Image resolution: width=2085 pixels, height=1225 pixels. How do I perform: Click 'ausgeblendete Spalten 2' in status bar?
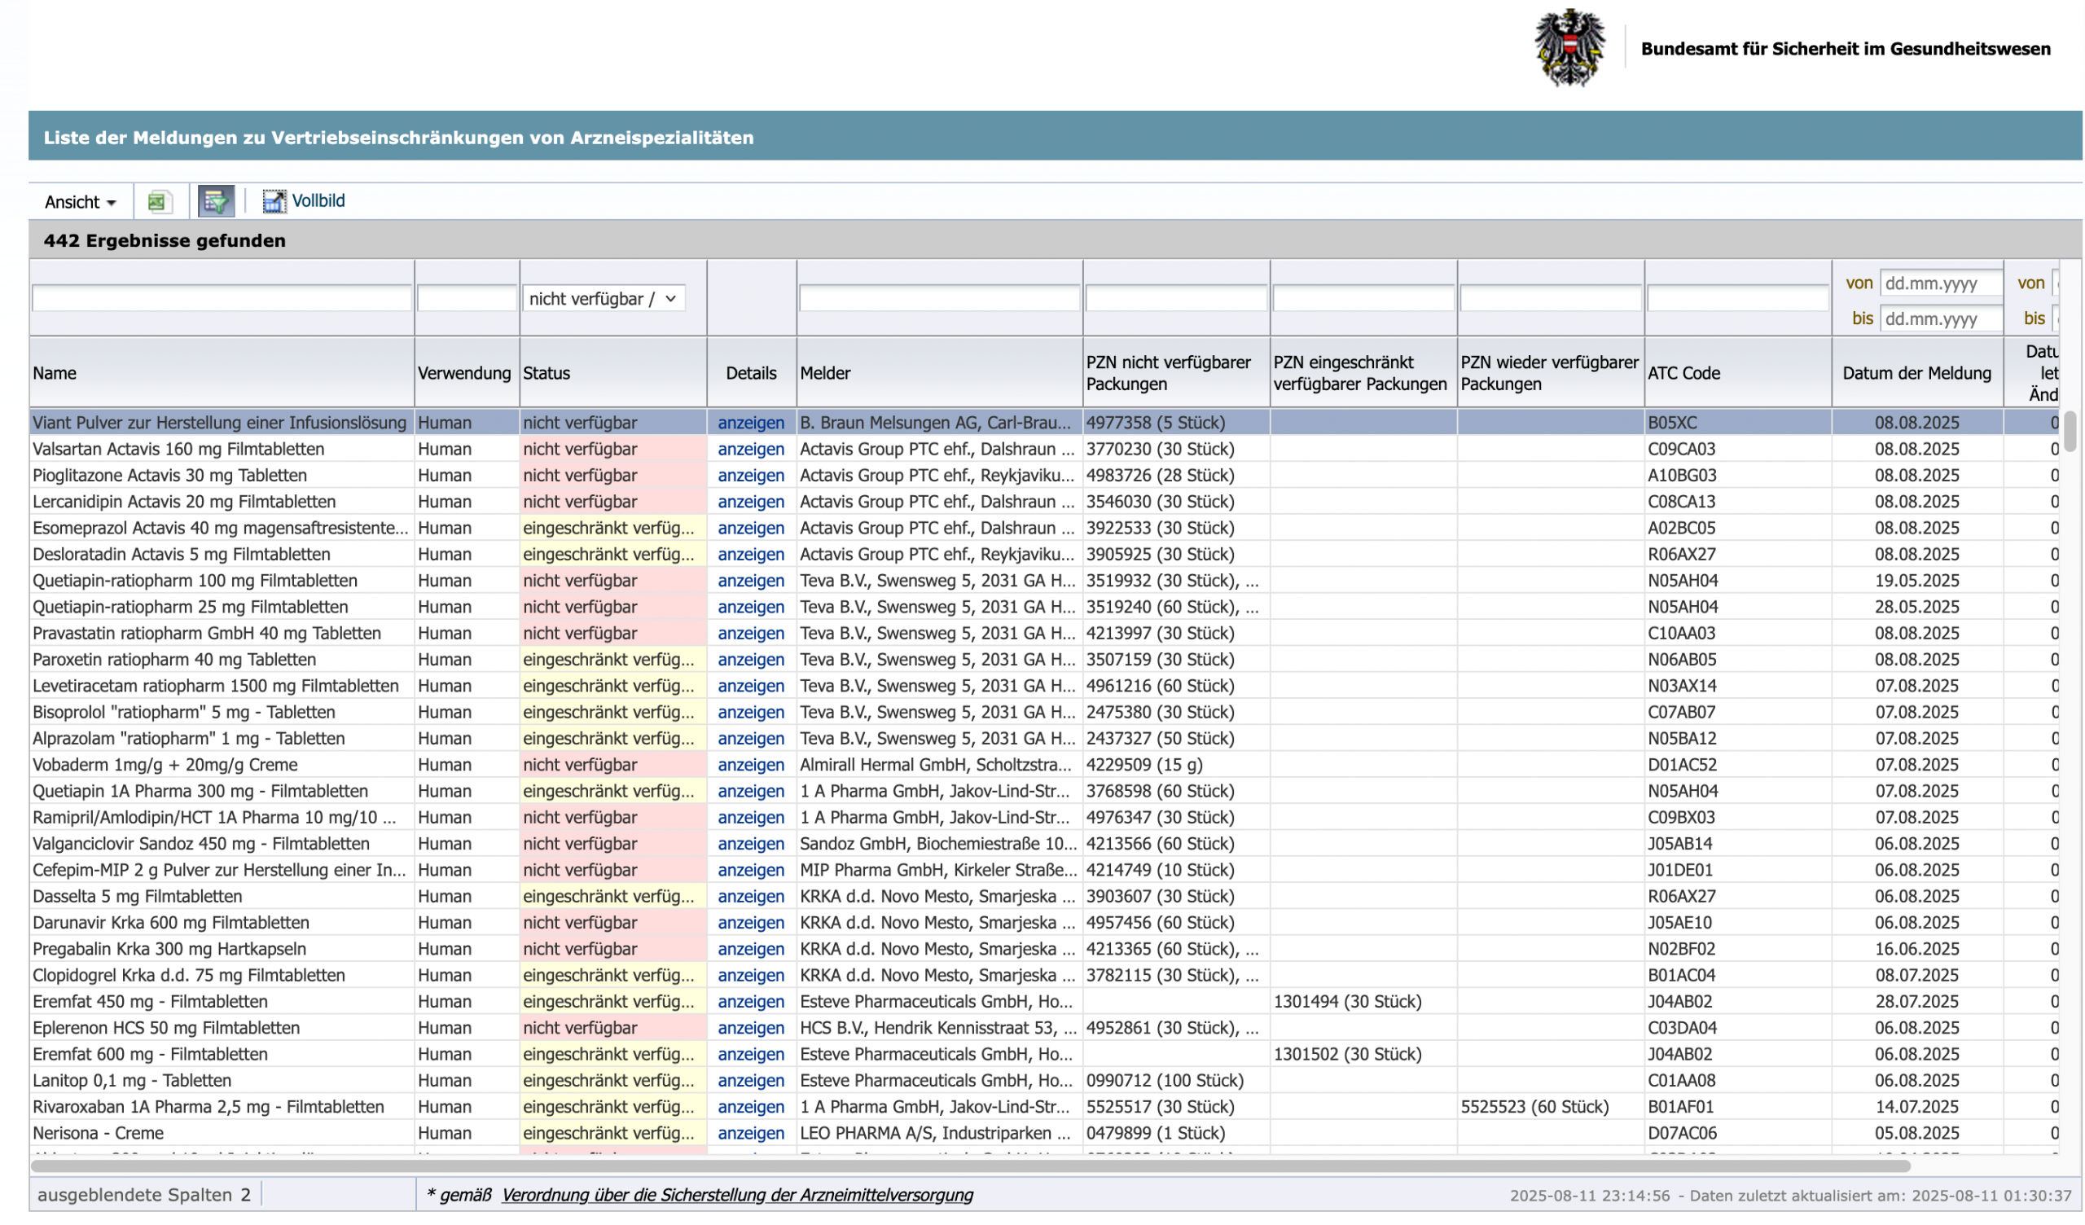point(144,1195)
